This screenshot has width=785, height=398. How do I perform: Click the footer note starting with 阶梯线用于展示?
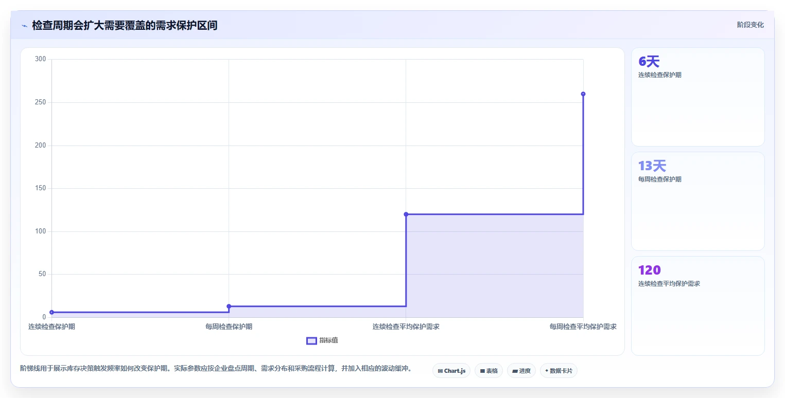point(216,368)
